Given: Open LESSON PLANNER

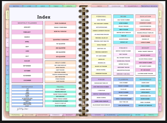Looking at the screenshot, I should point(145,42).
